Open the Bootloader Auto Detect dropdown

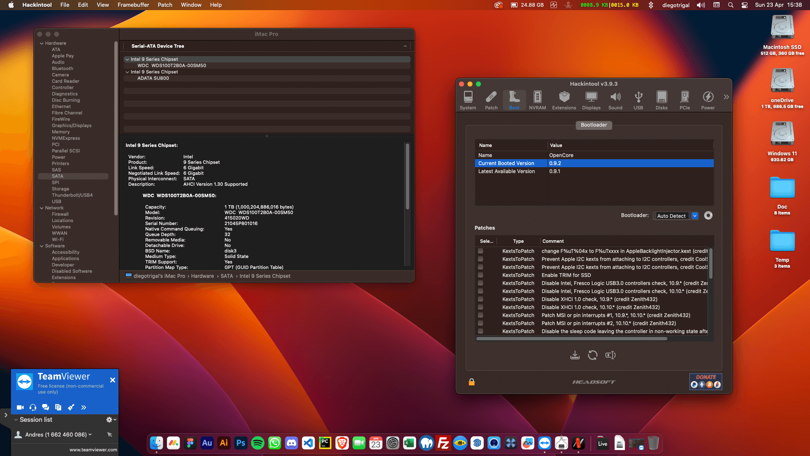pos(676,216)
